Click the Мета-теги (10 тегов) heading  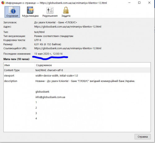pos(16,59)
